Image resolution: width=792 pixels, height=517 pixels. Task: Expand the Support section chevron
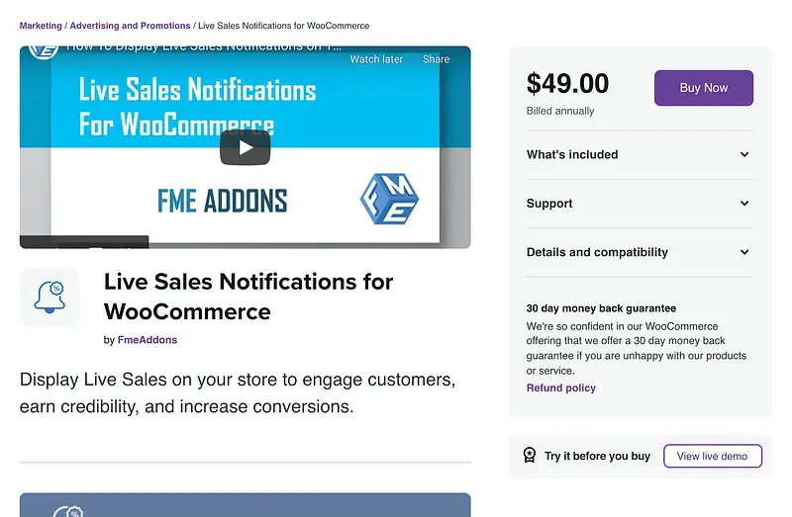click(744, 204)
